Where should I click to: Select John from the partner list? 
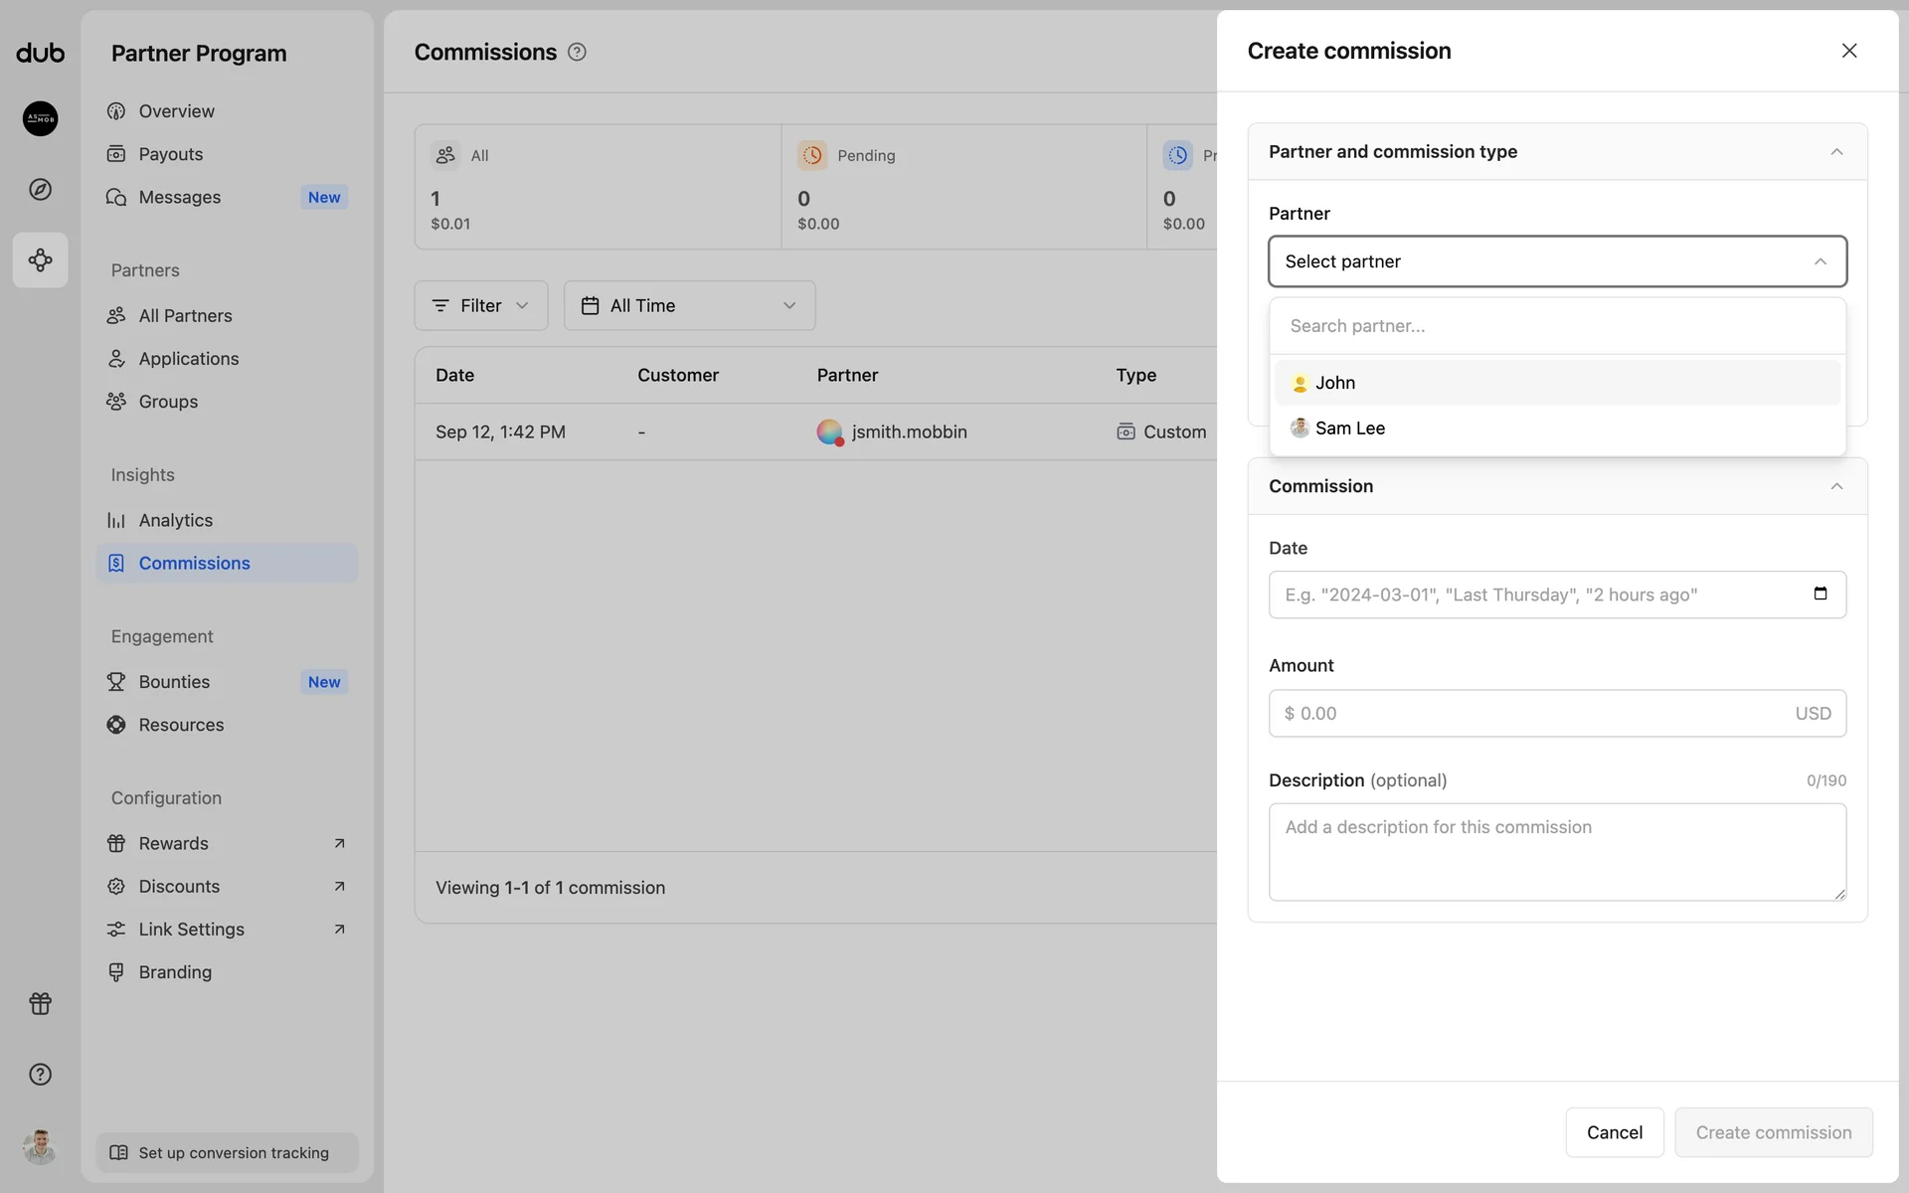click(x=1335, y=383)
